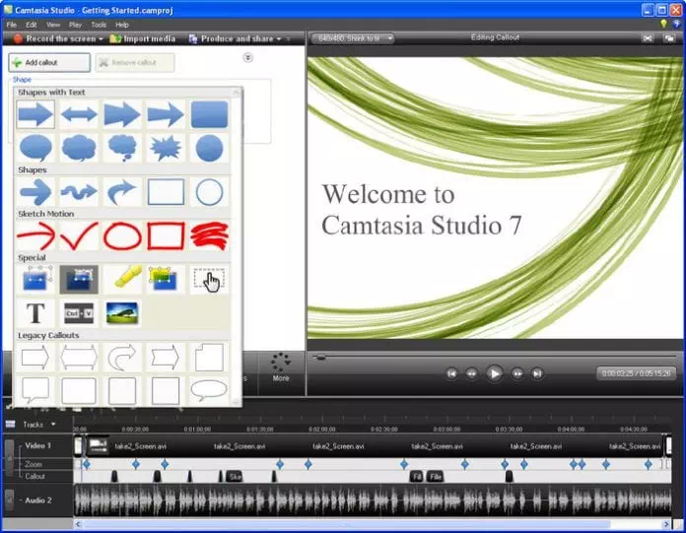
Task: Click the timeline horizontal scrollbar
Action: pyautogui.click(x=346, y=524)
